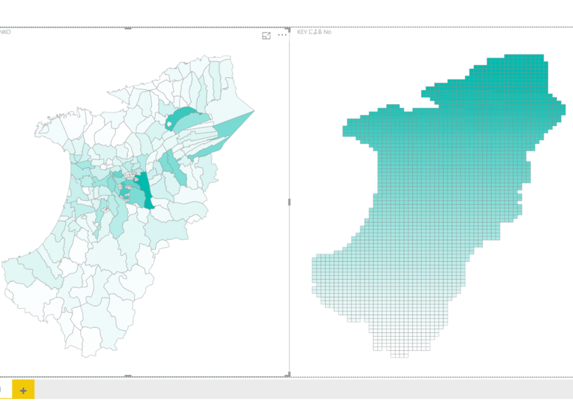Click the top-center resize handle of left visual
The image size is (573, 409).
(128, 28)
